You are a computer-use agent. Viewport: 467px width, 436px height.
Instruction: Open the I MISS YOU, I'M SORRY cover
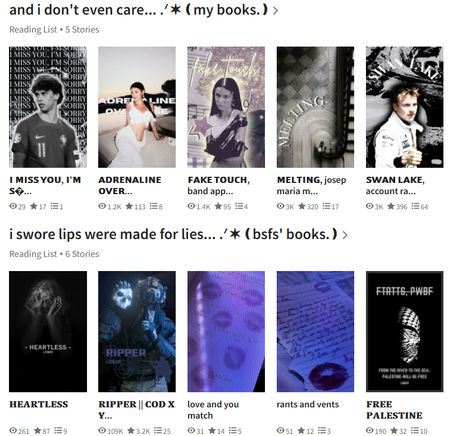point(48,107)
